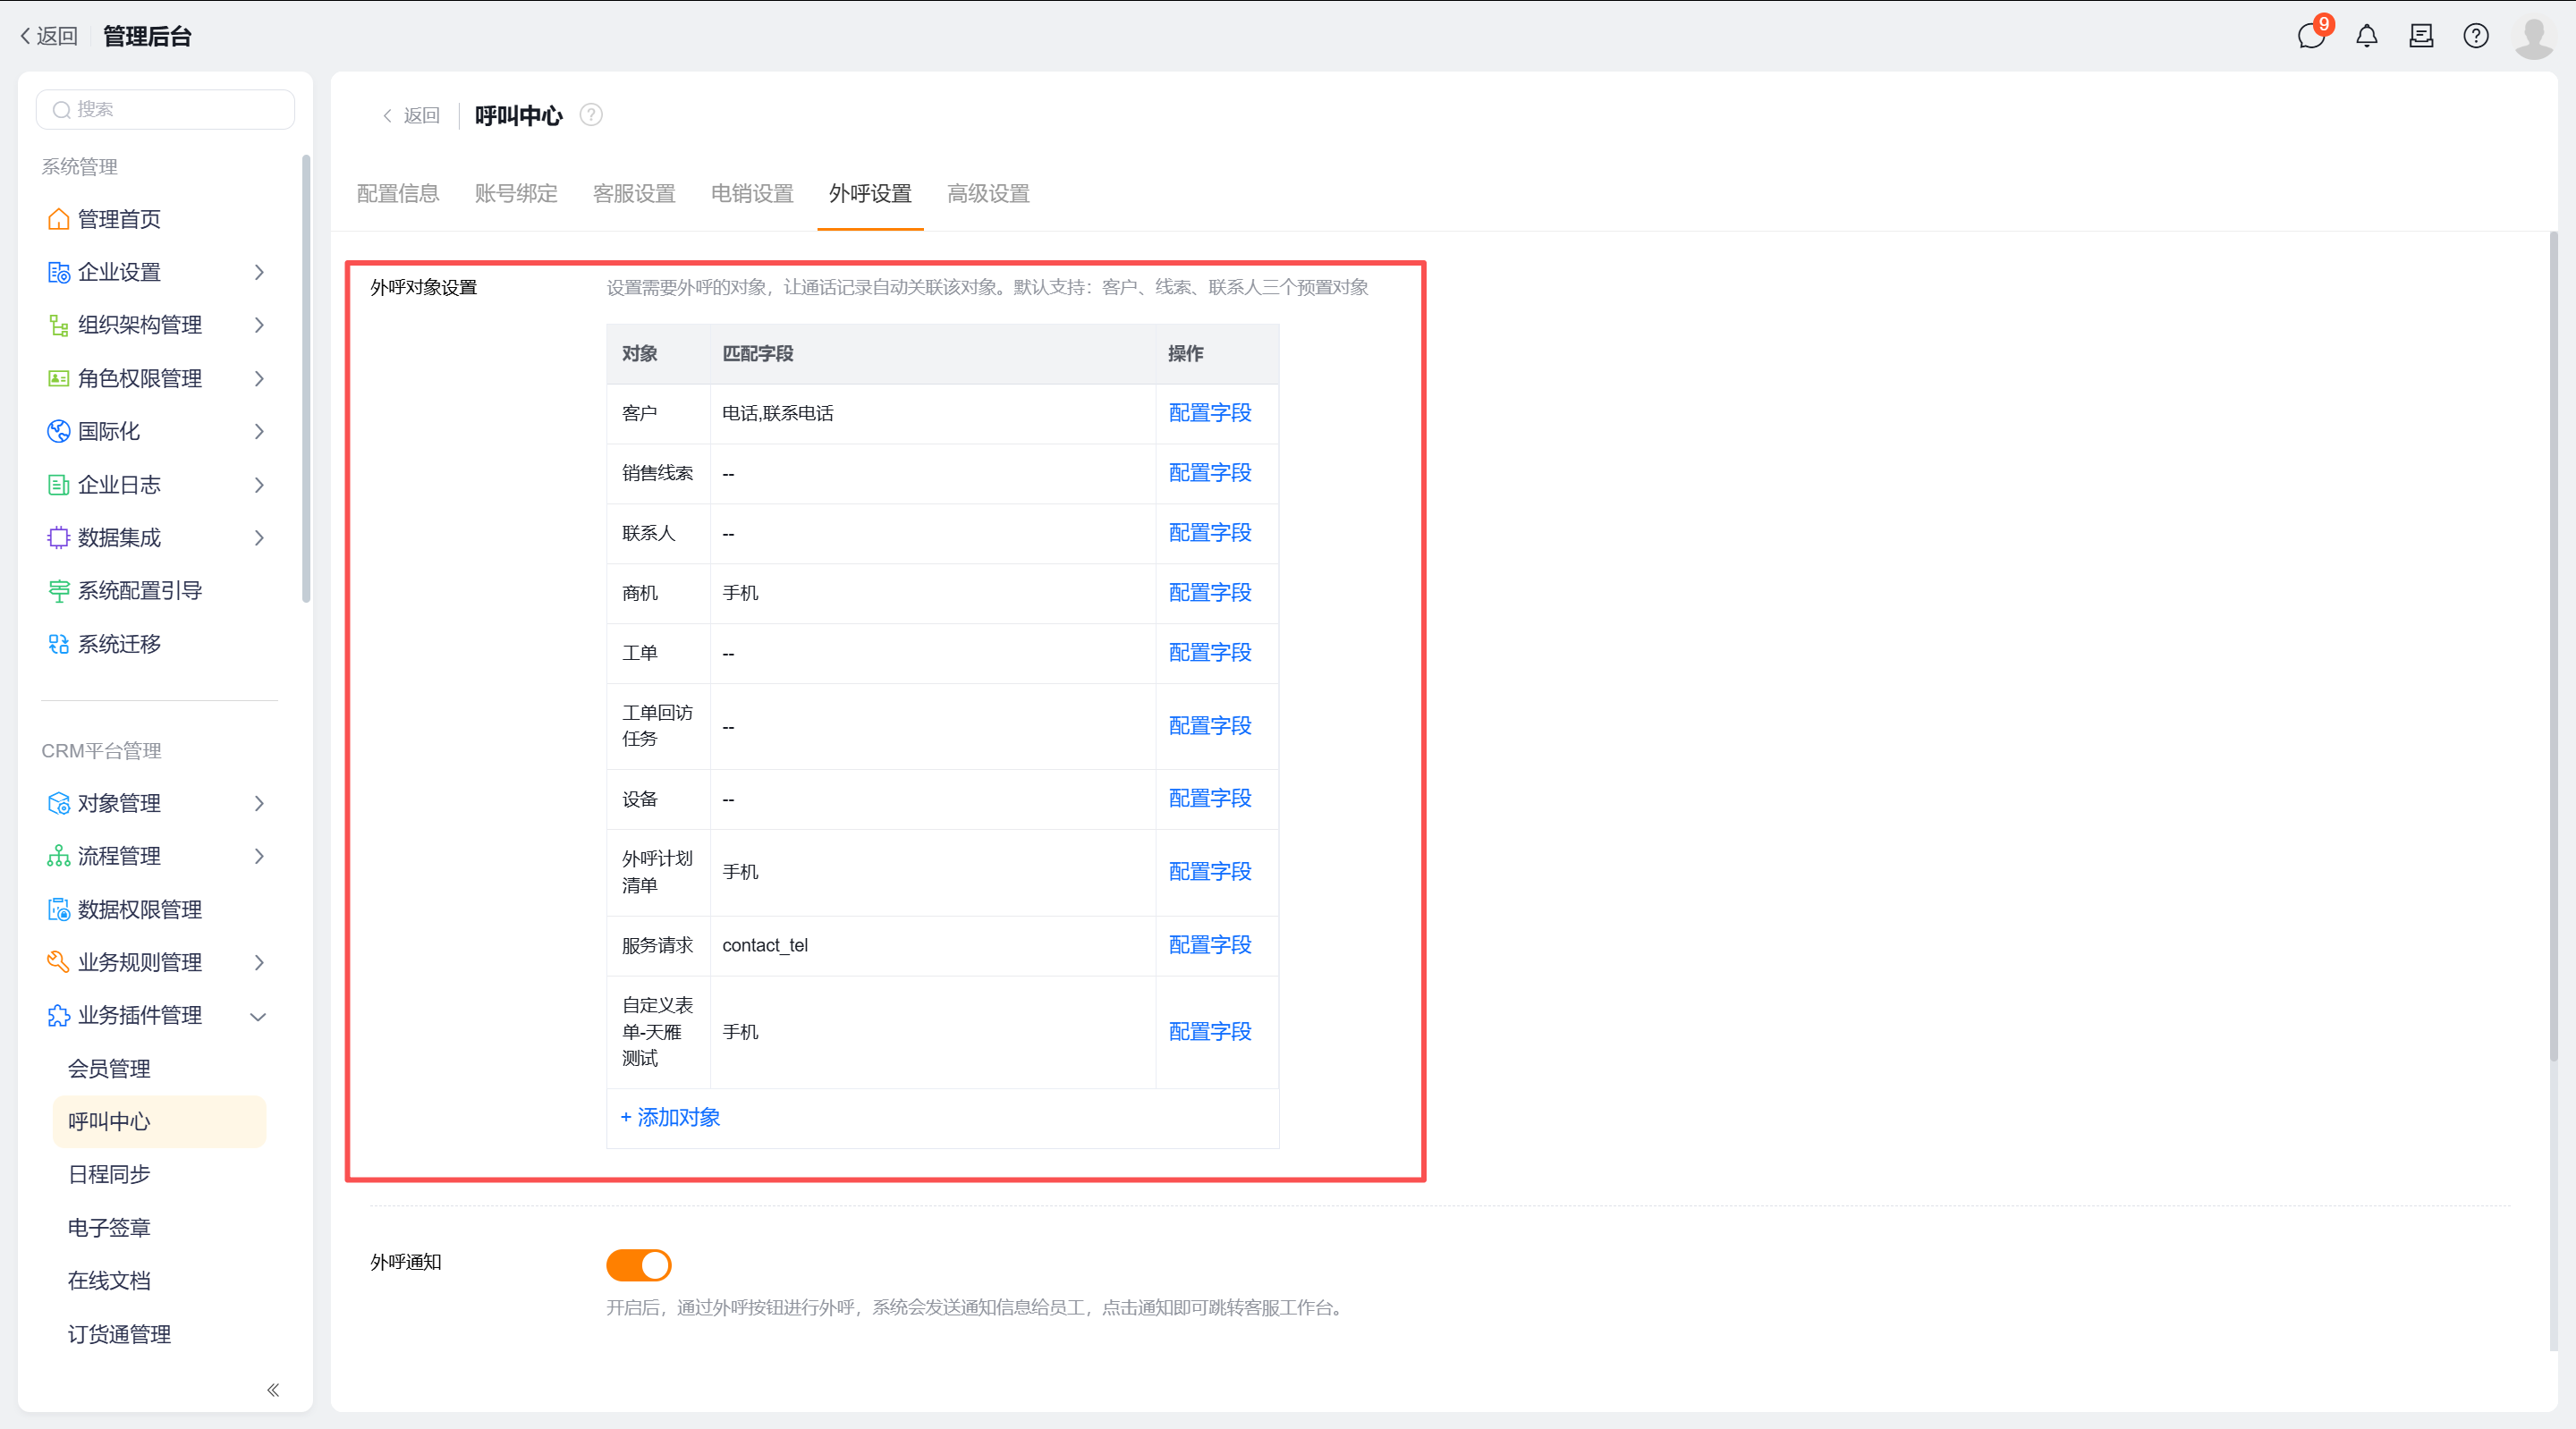Click the 企业设置 icon
2576x1429 pixels.
tap(58, 272)
